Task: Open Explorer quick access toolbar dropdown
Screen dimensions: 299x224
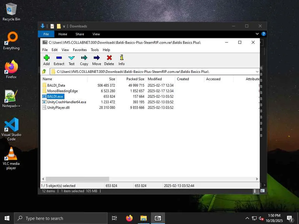Action: [64, 26]
